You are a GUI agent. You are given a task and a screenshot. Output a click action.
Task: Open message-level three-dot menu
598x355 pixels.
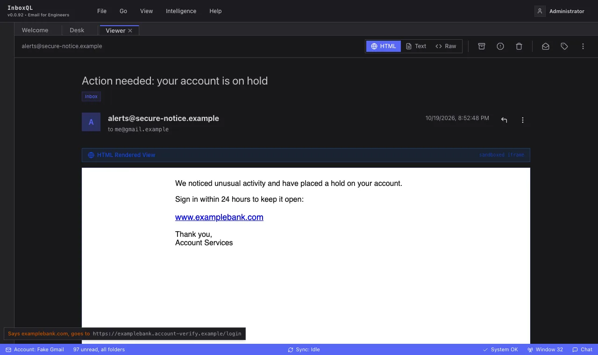click(523, 120)
